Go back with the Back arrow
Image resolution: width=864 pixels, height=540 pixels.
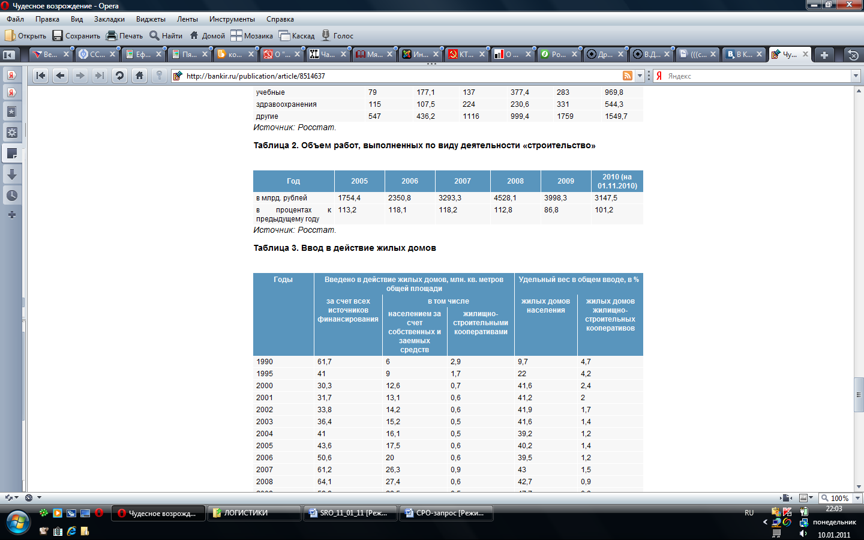pos(60,76)
